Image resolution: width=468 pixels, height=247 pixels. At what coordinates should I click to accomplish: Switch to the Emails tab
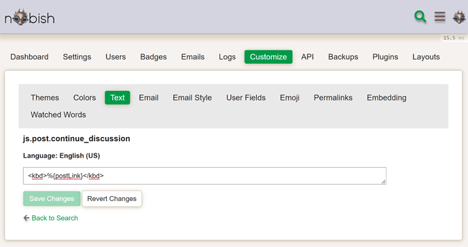click(193, 57)
